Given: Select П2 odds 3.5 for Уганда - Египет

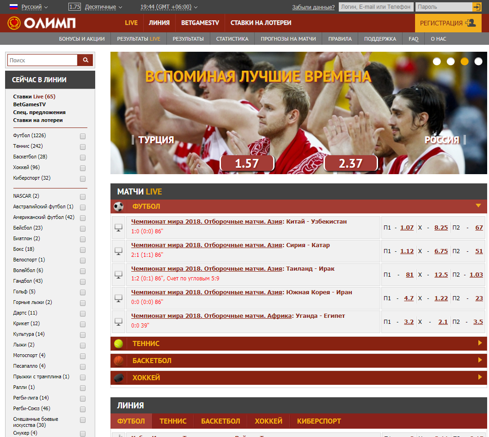Looking at the screenshot, I should pos(478,322).
